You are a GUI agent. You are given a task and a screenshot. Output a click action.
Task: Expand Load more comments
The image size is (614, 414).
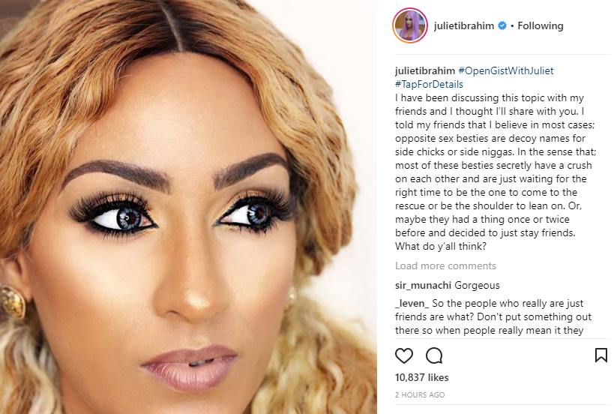[x=445, y=266]
